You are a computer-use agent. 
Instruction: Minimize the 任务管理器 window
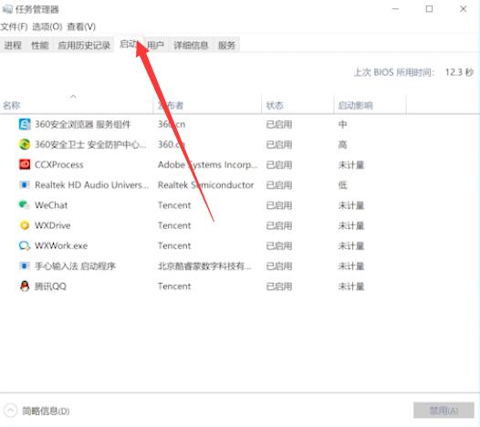point(395,9)
